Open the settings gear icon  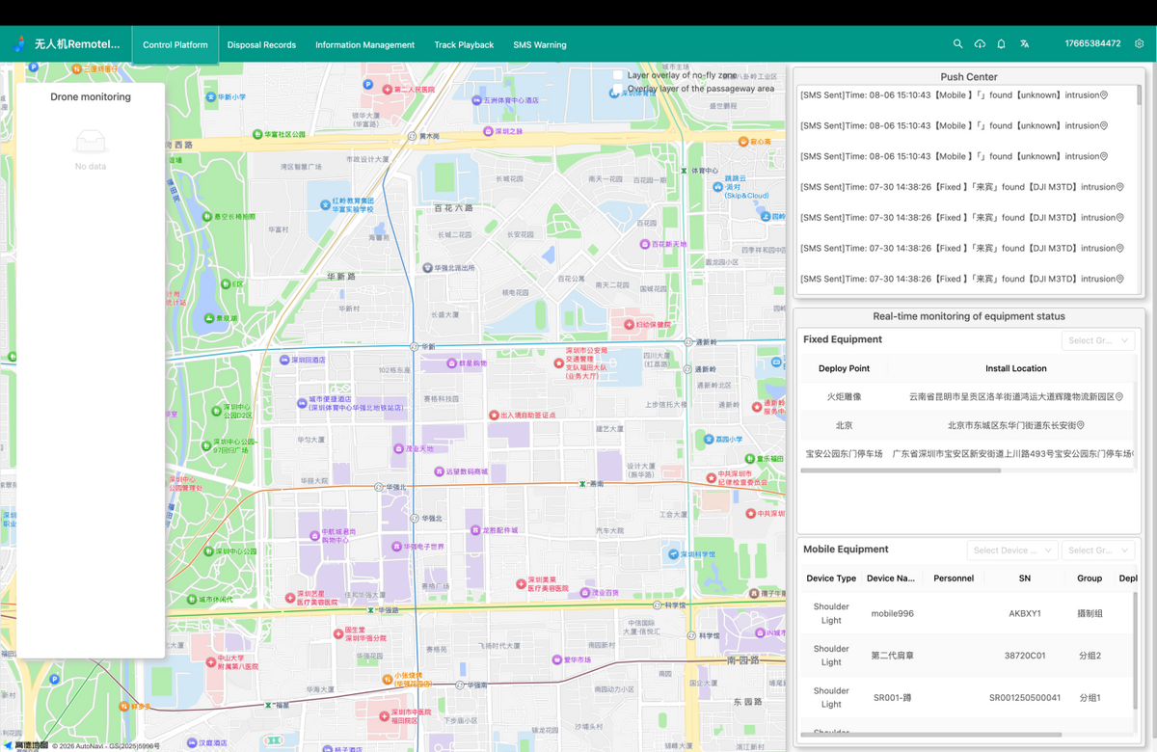pyautogui.click(x=1140, y=44)
